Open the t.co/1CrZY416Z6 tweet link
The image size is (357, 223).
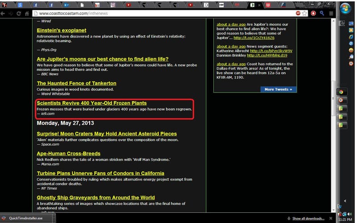click(x=254, y=38)
